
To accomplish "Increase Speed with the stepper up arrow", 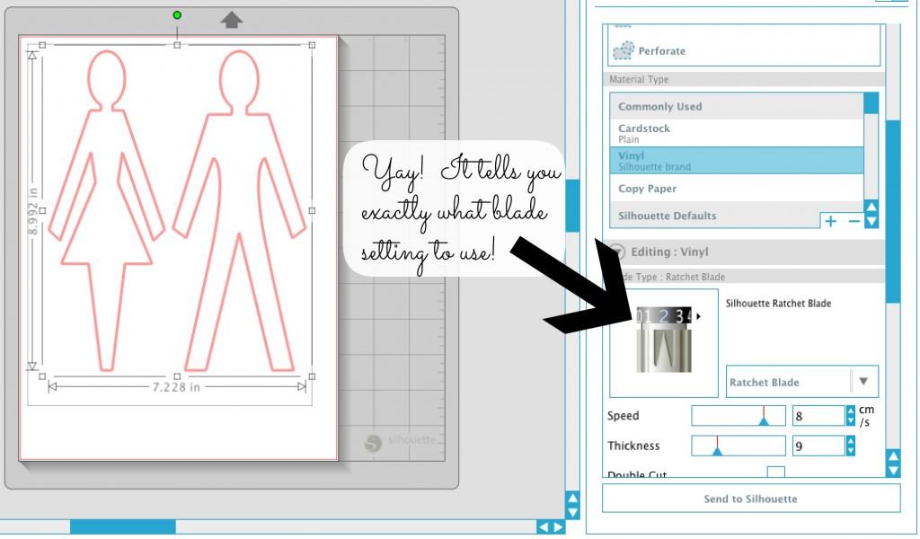I will pyautogui.click(x=851, y=410).
